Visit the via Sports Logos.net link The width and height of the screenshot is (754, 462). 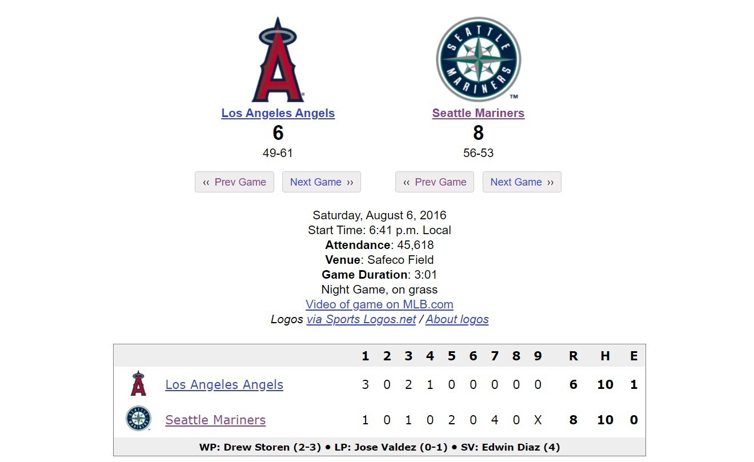[361, 319]
